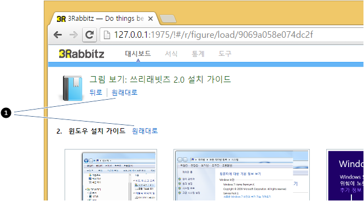Screen dimensions: 364x201
Task: Open the Windows Explorer screenshot thumbnail
Action: pyautogui.click(x=111, y=175)
